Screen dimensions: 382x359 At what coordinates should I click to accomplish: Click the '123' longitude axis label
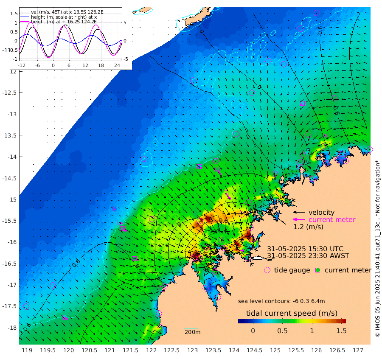click(192, 350)
